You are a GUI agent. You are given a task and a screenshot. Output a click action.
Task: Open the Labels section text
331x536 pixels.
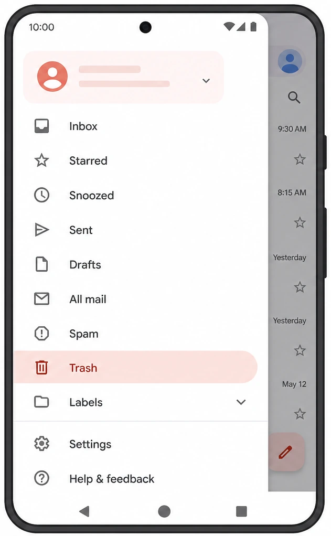(86, 402)
